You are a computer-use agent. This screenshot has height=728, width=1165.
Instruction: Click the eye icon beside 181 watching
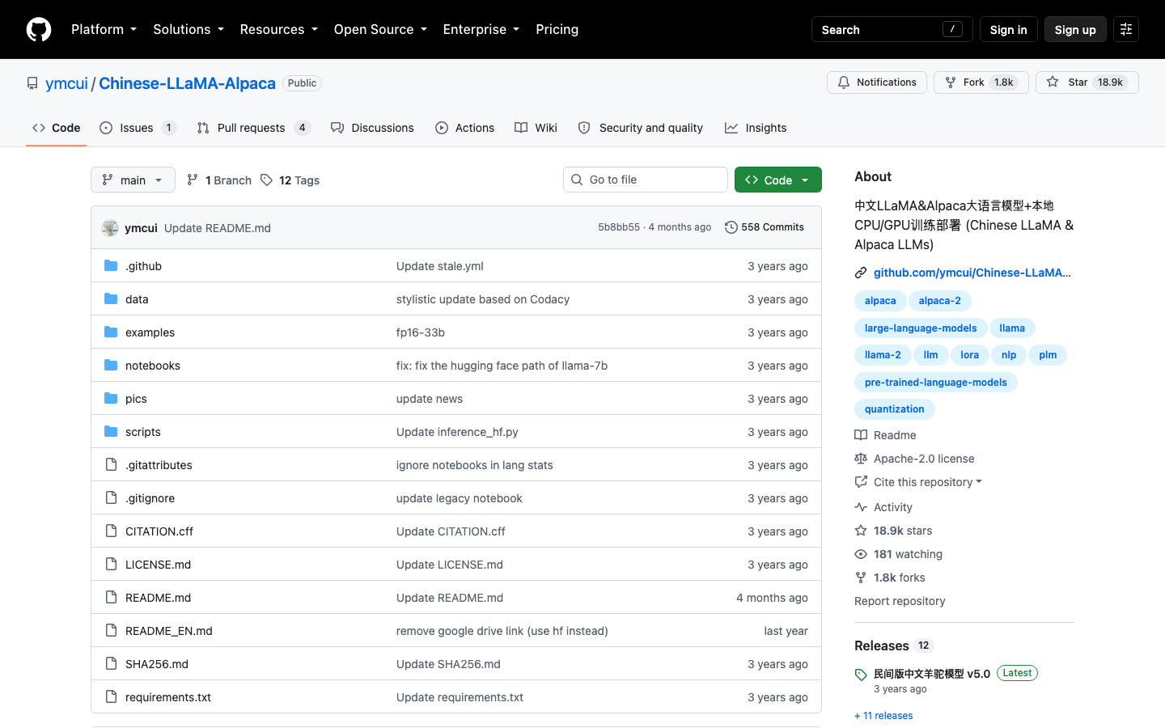tap(861, 554)
